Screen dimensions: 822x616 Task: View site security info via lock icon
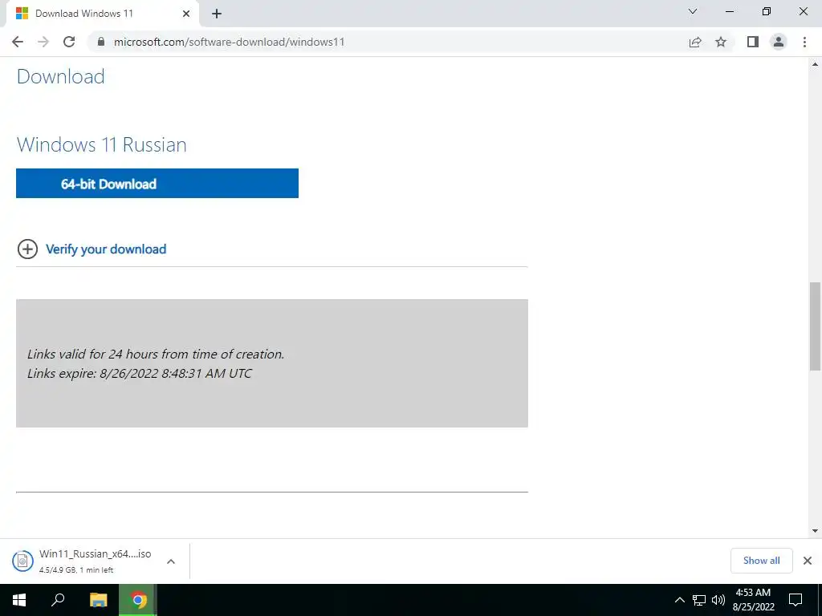[x=101, y=42]
